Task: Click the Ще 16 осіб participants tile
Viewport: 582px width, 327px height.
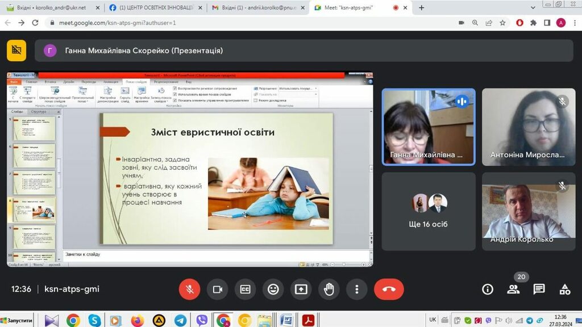Action: pos(429,211)
